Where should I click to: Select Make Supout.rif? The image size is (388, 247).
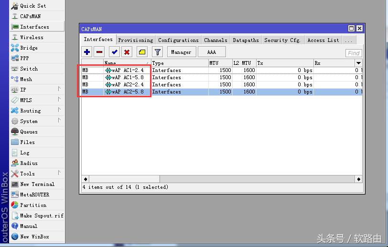pos(37,216)
